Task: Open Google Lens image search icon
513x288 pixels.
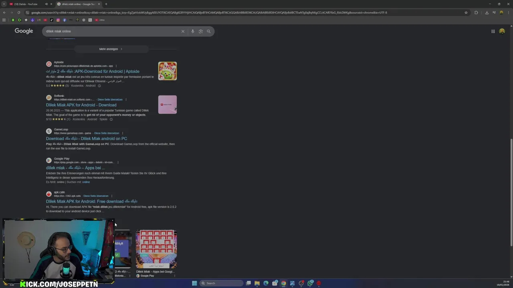Action: click(201, 31)
